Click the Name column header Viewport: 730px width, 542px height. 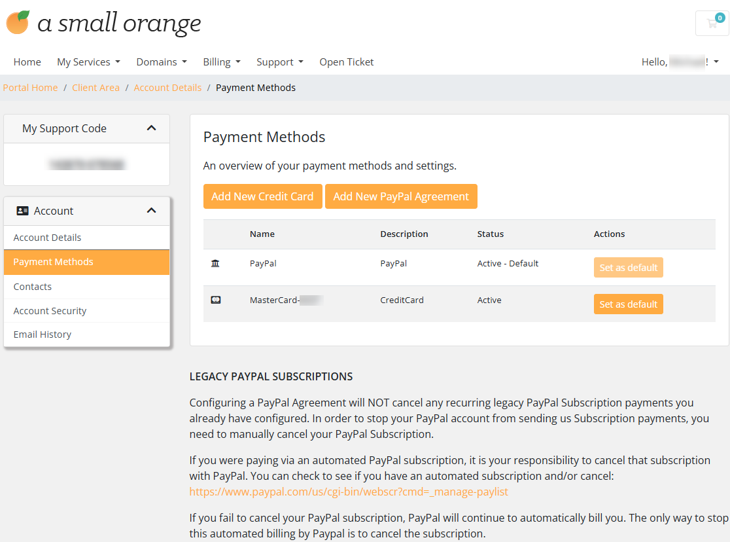[262, 234]
